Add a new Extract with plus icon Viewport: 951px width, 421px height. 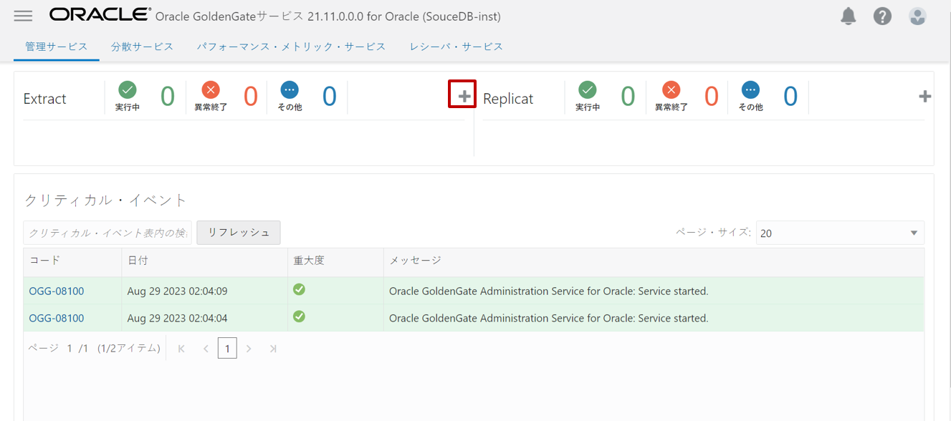[x=464, y=96]
